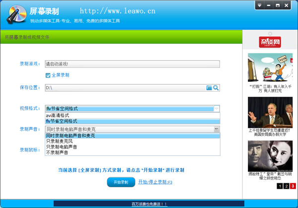
Task: Switch to ad page 1 in the sidebar
Action: 280,186
